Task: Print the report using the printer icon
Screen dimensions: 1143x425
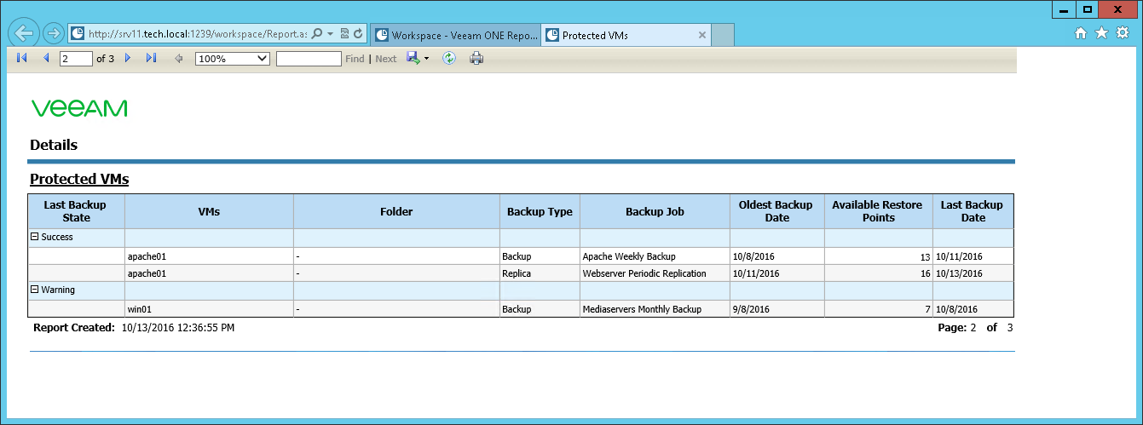Action: tap(476, 58)
